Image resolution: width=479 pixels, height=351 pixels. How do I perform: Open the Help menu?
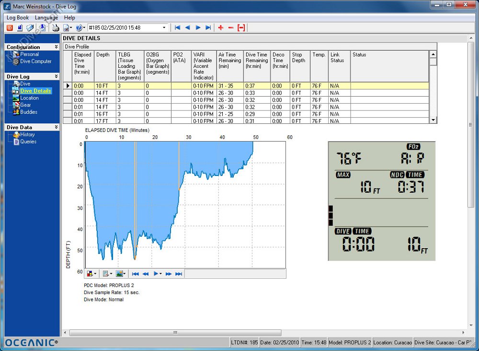[x=69, y=18]
